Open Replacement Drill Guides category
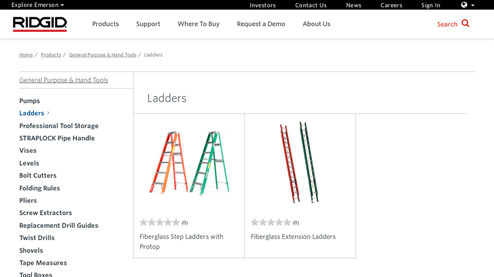This screenshot has height=277, width=494. [59, 225]
